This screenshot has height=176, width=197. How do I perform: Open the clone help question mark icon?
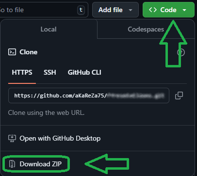coord(181,52)
